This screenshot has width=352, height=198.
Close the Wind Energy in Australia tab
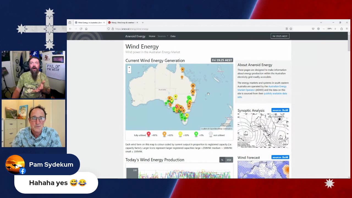coord(104,23)
